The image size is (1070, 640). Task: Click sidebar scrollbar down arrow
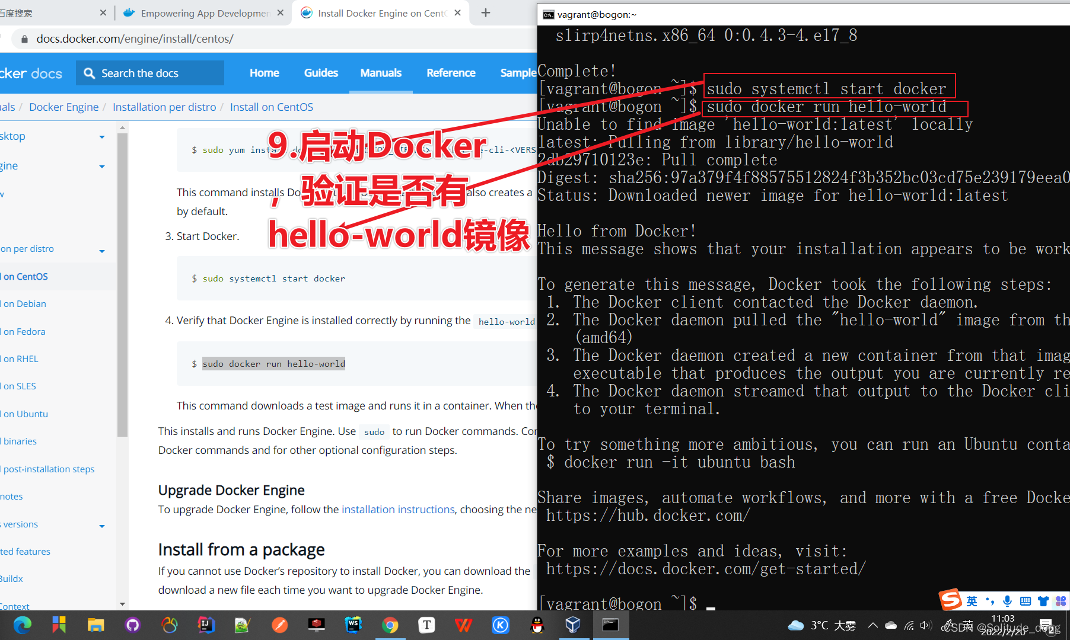point(122,604)
